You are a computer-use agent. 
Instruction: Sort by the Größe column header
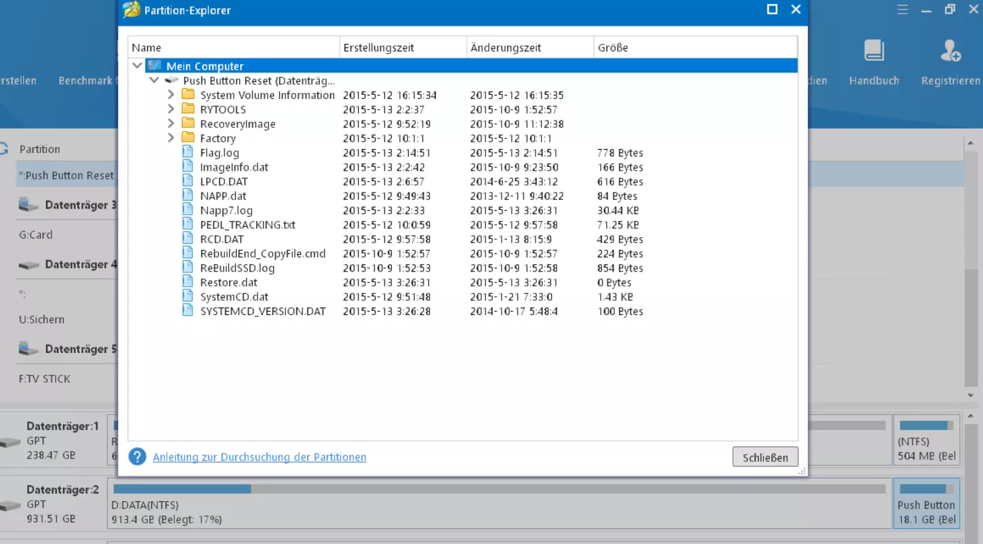click(613, 47)
